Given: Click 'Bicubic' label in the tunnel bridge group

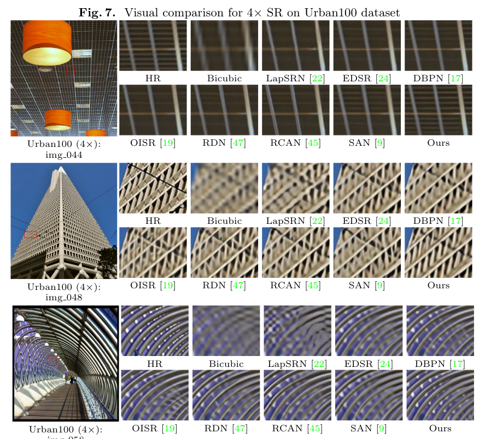Looking at the screenshot, I should click(x=226, y=364).
